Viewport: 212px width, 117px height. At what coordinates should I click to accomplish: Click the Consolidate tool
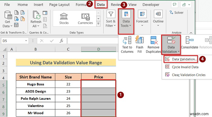tap(190, 43)
